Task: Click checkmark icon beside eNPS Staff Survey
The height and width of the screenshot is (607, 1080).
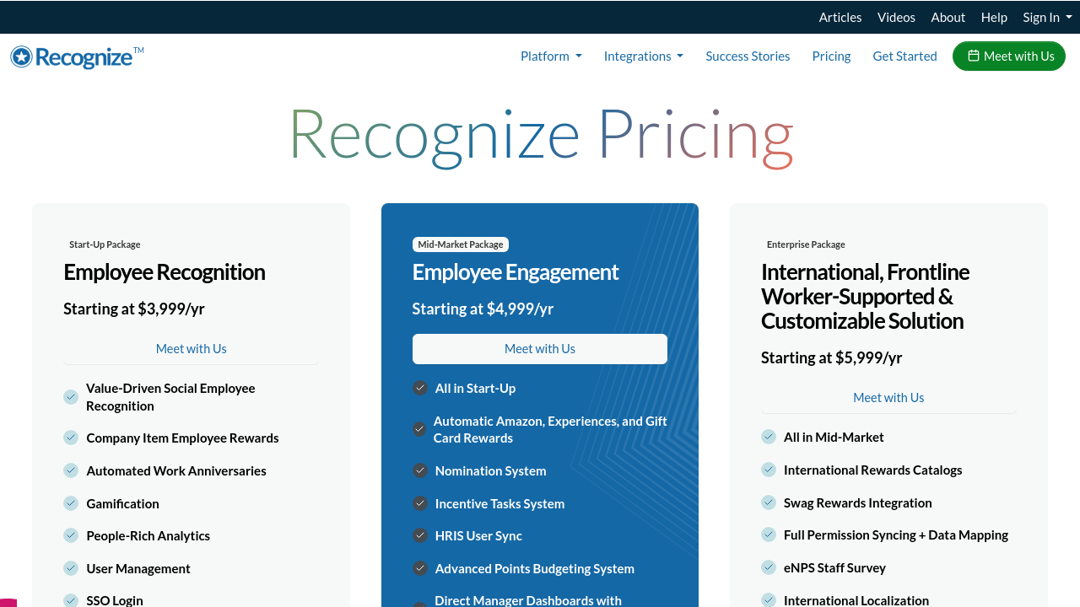Action: 769,567
